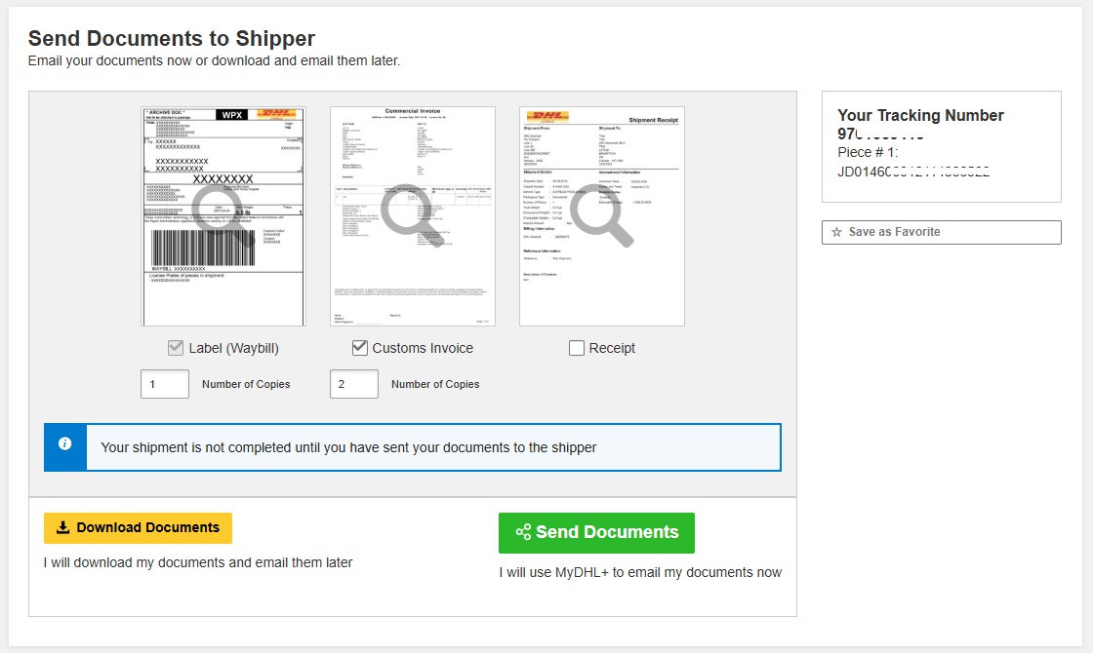
Task: Click the info icon in the blue banner
Action: click(65, 443)
